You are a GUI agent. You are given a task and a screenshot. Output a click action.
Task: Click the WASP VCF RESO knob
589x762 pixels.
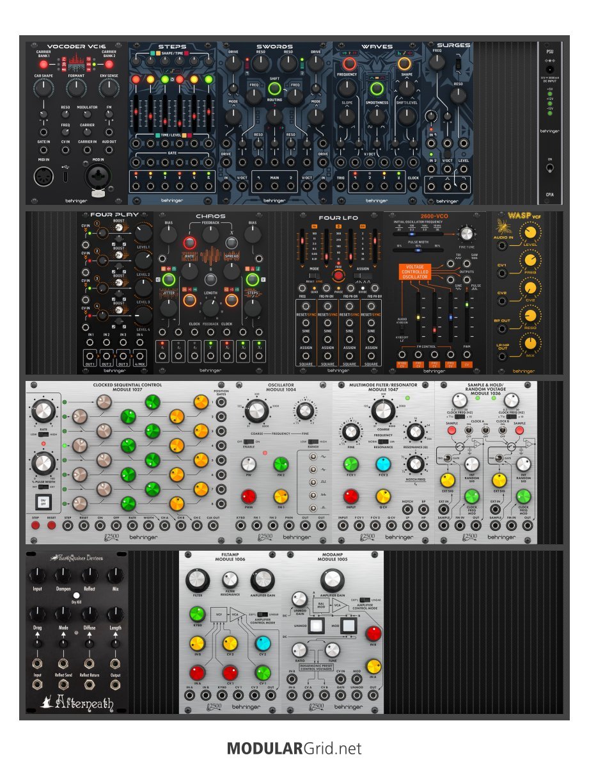click(530, 316)
